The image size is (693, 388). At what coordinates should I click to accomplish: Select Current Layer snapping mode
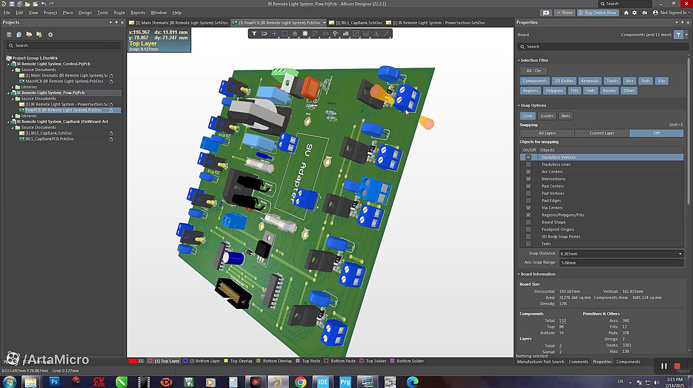pos(602,133)
